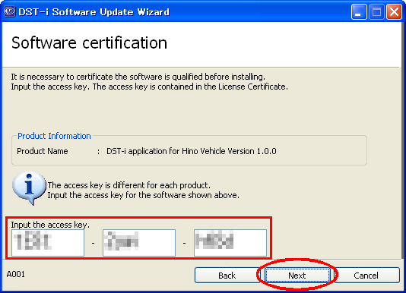The image size is (406, 293).
Task: Click "It is necessary to certificate the software" line
Action: [x=138, y=77]
